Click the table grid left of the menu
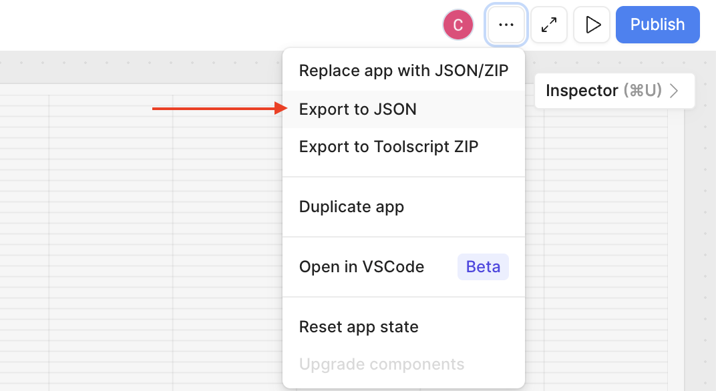 tap(134, 234)
